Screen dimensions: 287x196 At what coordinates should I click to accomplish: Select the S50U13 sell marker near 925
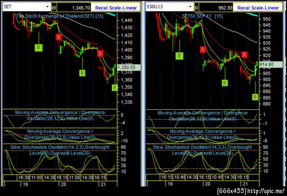[203, 49]
